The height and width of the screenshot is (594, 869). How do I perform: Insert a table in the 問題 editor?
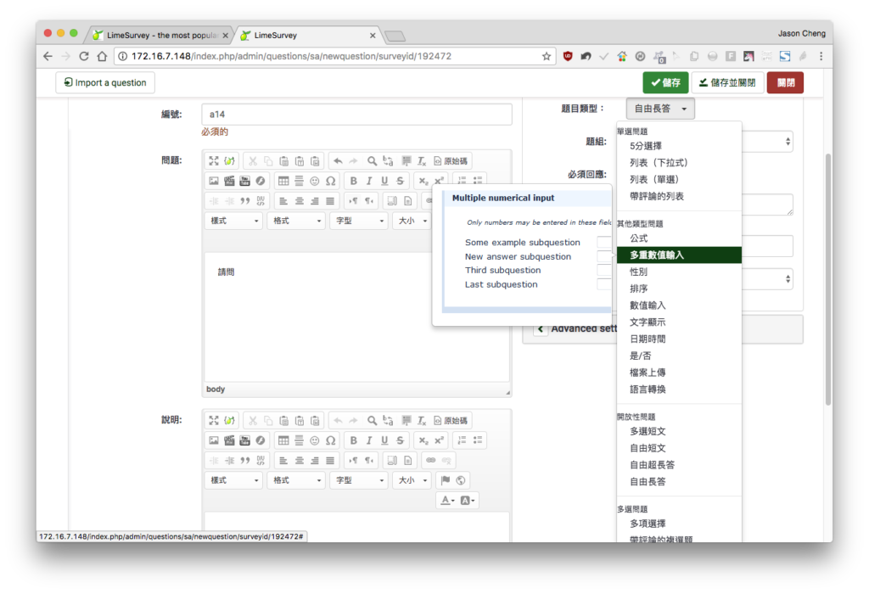(283, 182)
